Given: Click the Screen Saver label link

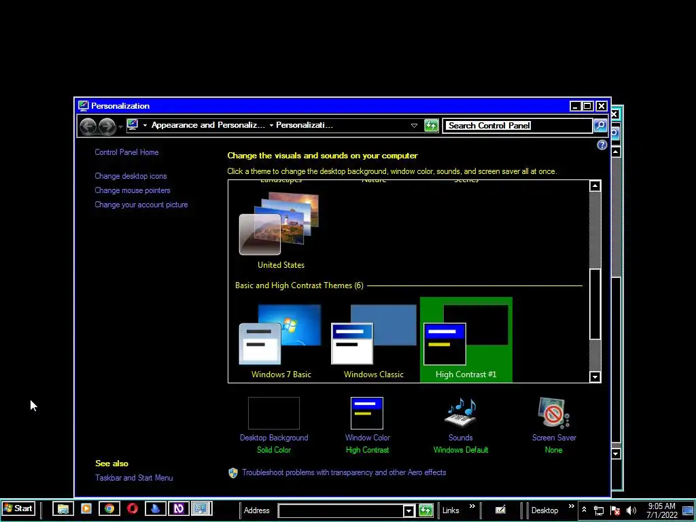Looking at the screenshot, I should point(554,438).
